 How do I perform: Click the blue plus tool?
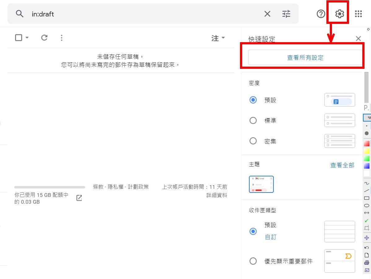click(366, 238)
